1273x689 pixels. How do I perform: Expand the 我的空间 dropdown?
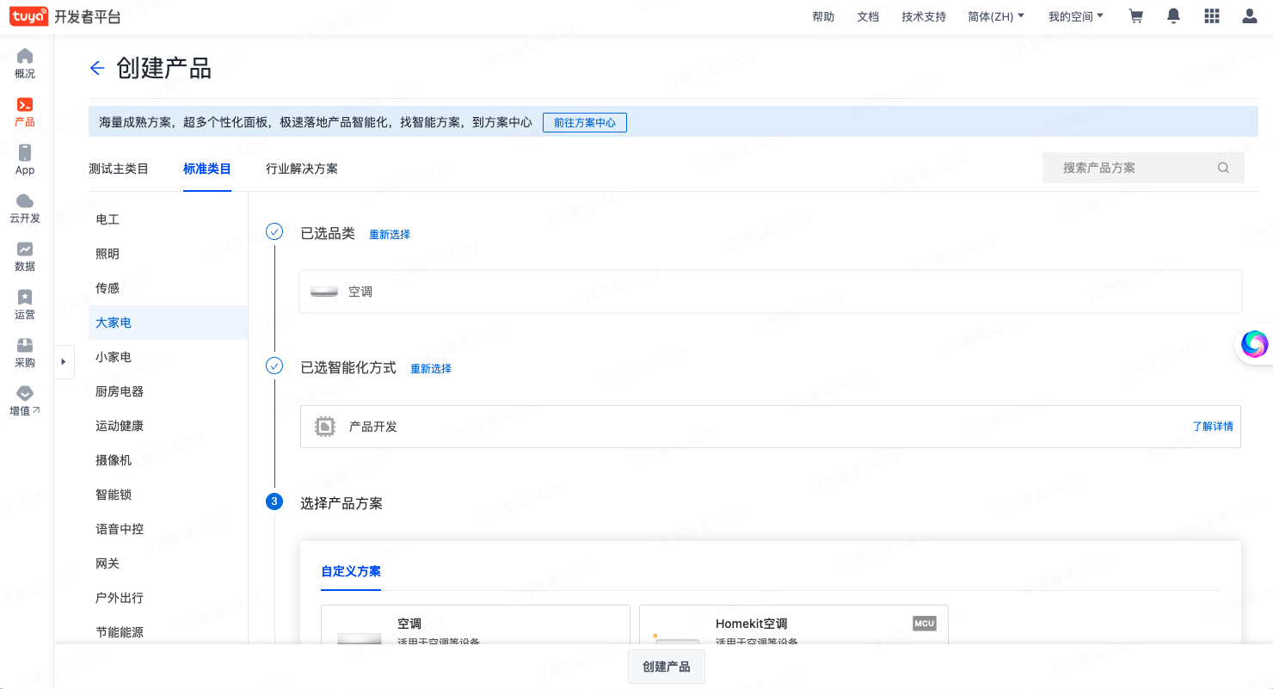pos(1075,16)
